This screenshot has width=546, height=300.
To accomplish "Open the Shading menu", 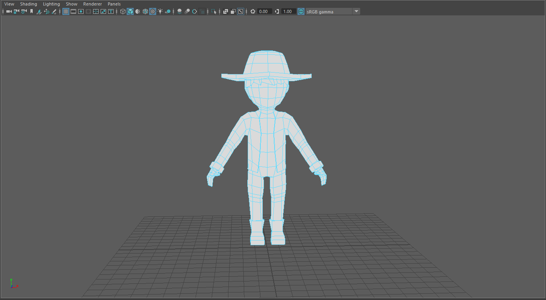I will click(x=28, y=4).
